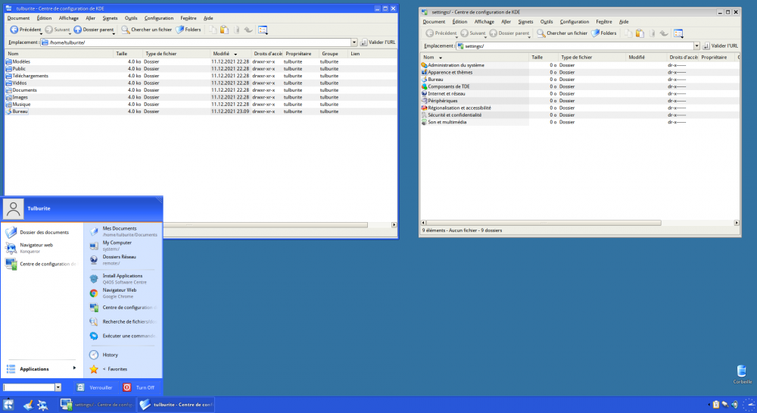
Task: Open Fenêtre menu in settings window
Action: (x=604, y=21)
